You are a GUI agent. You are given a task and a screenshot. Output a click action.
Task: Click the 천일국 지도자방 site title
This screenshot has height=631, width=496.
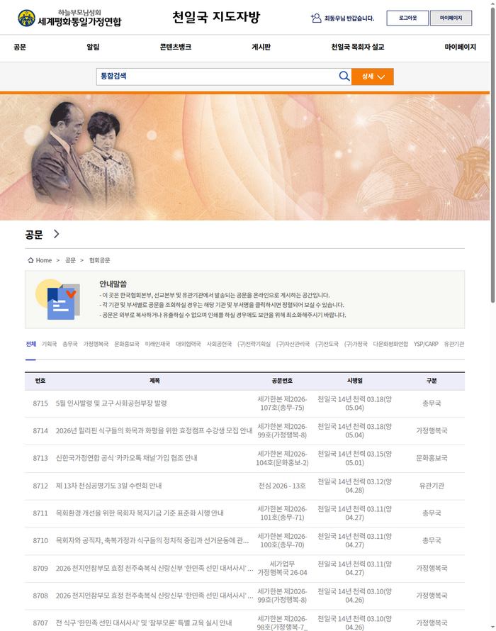(x=216, y=17)
